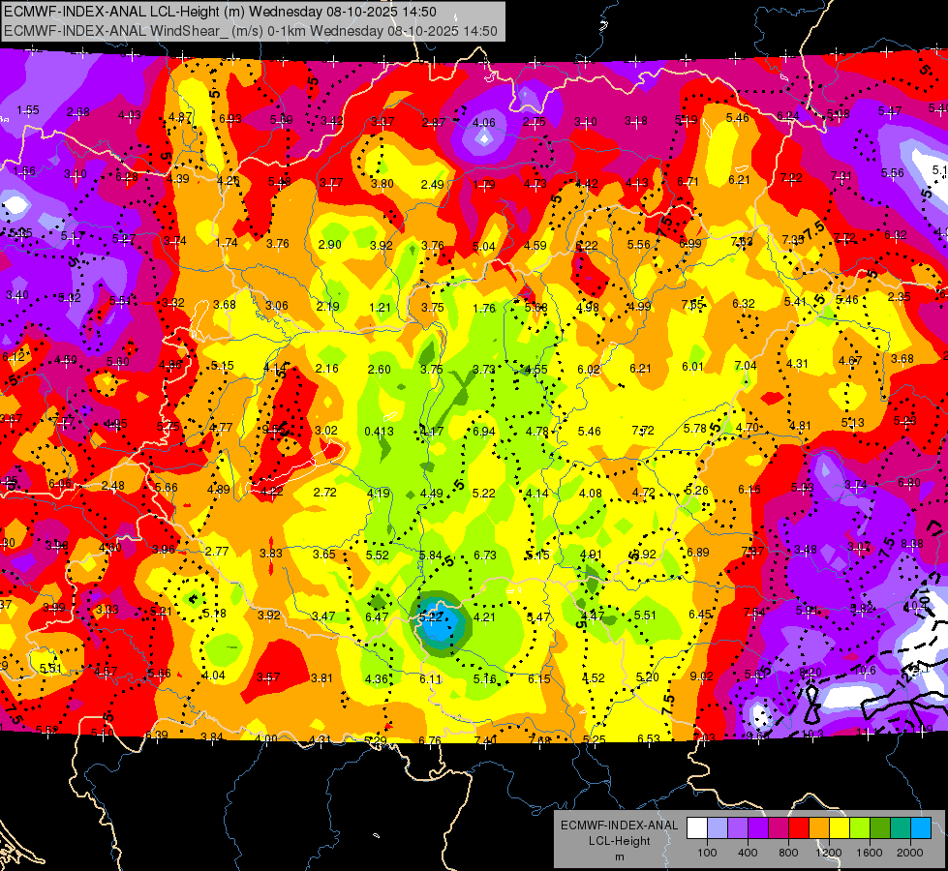The height and width of the screenshot is (871, 948).
Task: Click the bright blue legend swatch
Action: (921, 828)
